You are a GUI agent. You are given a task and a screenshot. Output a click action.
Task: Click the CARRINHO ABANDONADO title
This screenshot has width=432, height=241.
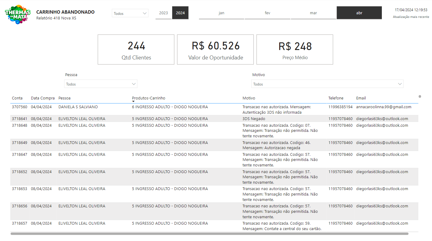65,12
